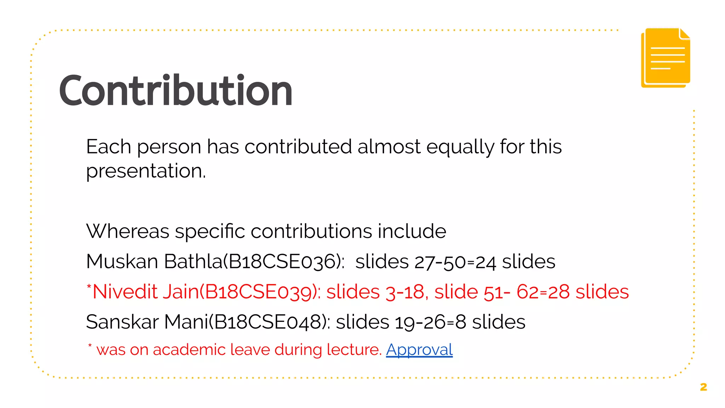The width and height of the screenshot is (725, 408).
Task: Click the Contribution slide title
Action: coord(176,91)
